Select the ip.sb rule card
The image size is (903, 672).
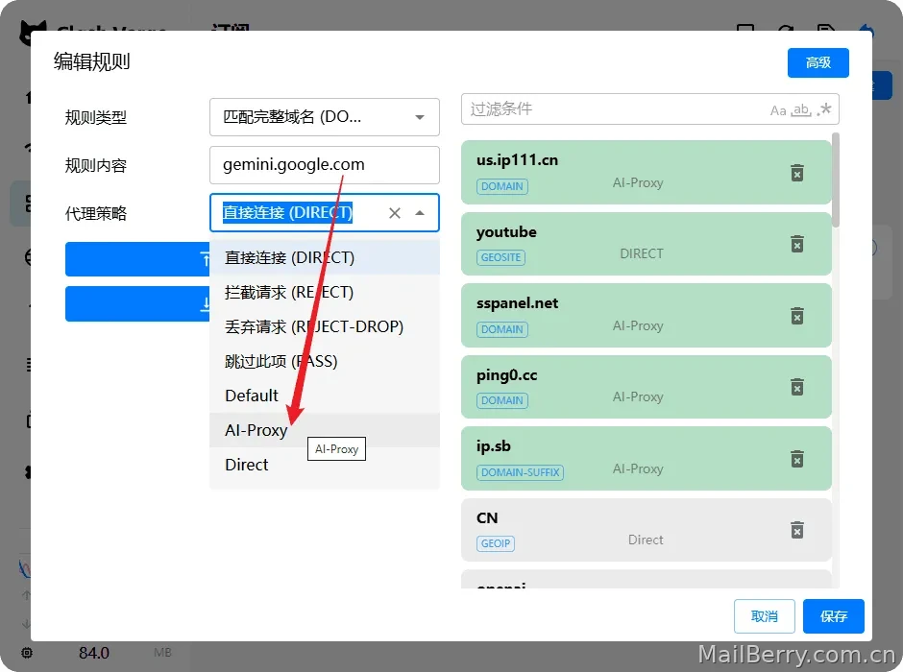pos(647,458)
